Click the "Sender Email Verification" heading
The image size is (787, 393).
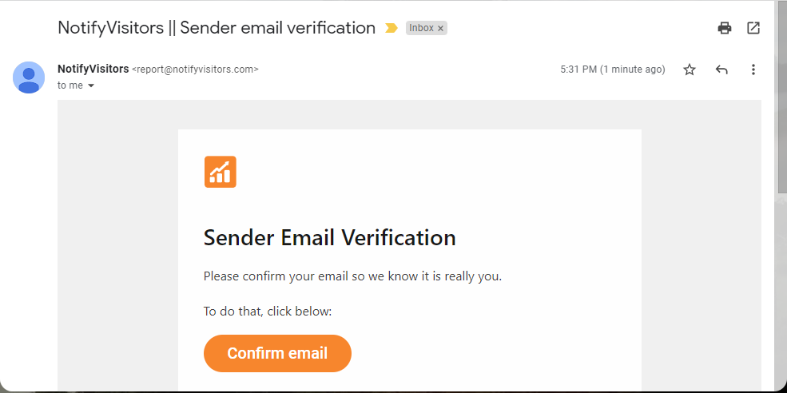pos(329,237)
